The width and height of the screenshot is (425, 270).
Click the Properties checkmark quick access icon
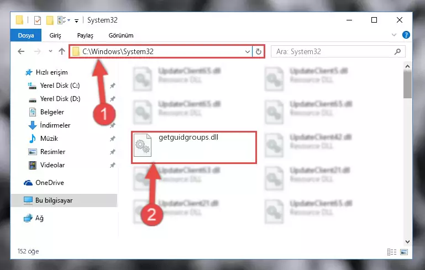[38, 20]
